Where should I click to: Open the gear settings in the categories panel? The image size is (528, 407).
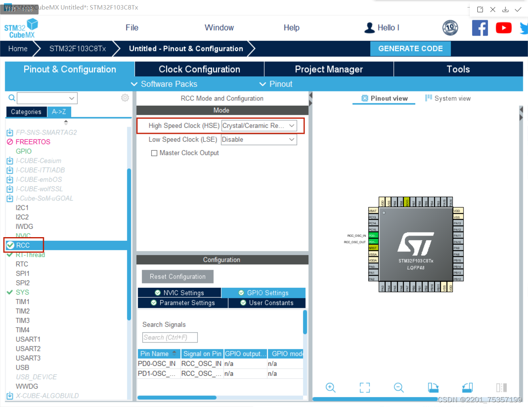pos(125,98)
